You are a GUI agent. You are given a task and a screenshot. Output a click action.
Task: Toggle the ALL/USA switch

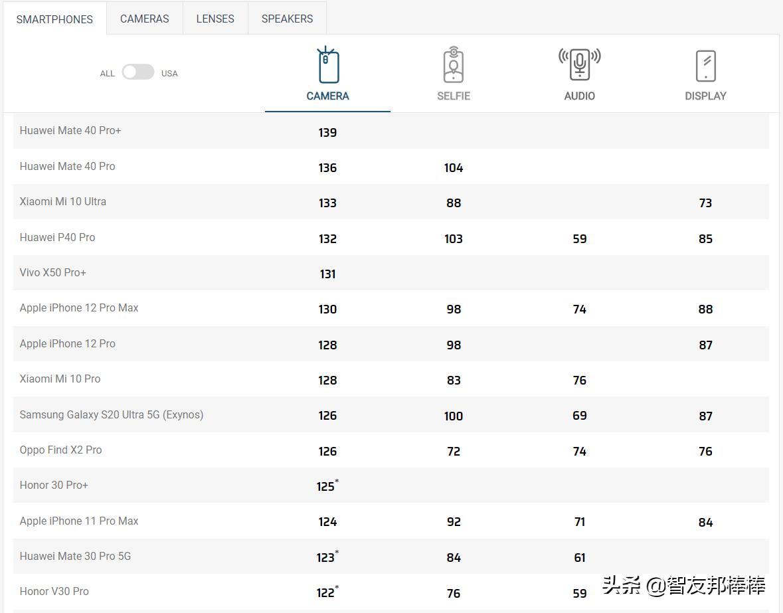tap(138, 72)
